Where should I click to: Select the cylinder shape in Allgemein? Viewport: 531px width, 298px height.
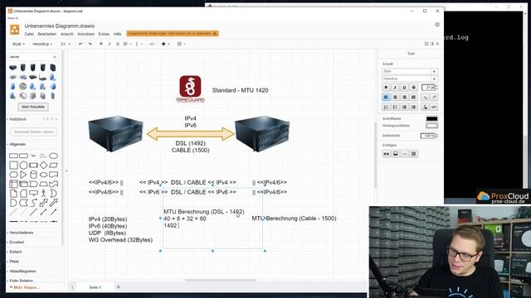[33, 175]
